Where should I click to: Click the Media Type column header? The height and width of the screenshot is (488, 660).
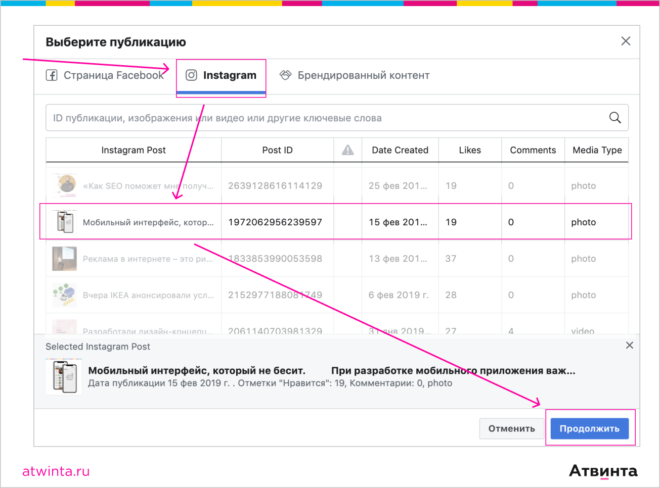(x=597, y=150)
